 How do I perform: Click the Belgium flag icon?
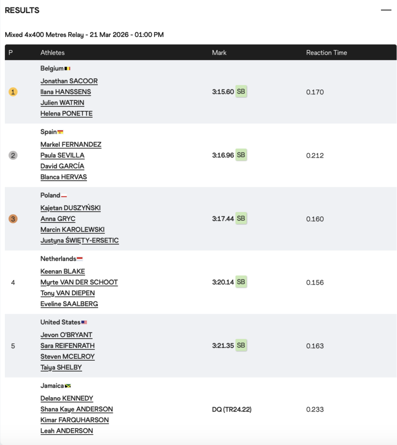pyautogui.click(x=67, y=69)
